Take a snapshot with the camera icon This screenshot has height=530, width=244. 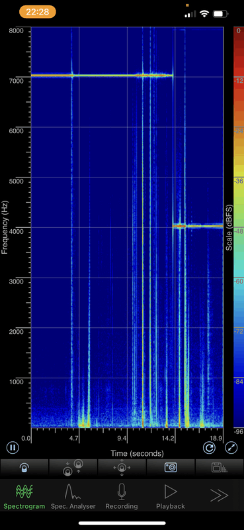171,468
